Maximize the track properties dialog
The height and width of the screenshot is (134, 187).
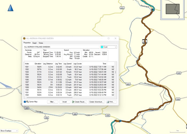coord(108,38)
